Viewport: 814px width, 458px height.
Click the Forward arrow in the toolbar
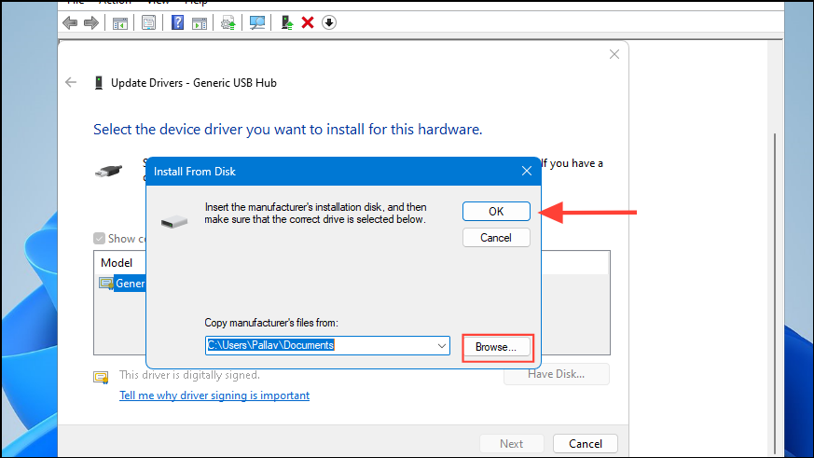(91, 22)
